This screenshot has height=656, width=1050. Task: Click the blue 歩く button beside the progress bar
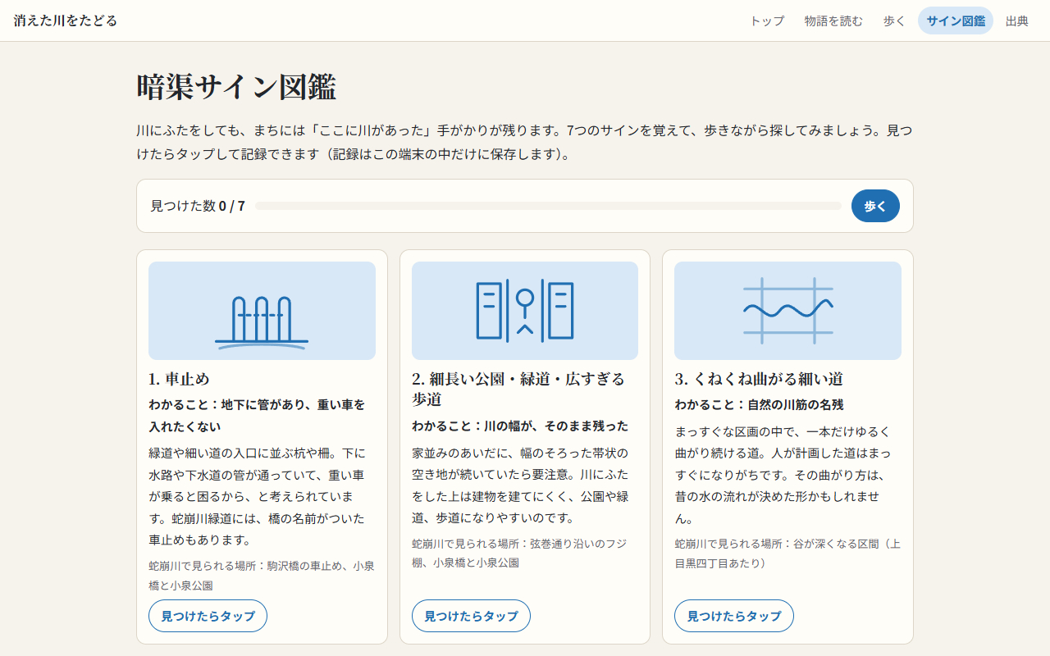click(x=875, y=206)
